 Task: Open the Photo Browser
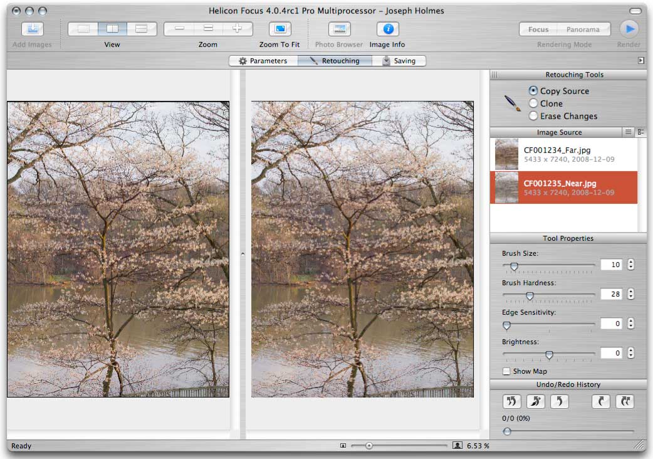(x=339, y=29)
